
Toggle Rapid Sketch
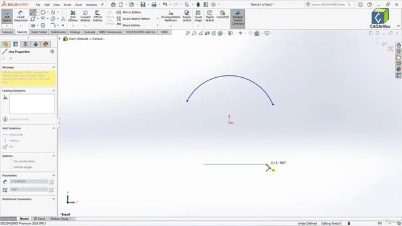tap(209, 16)
